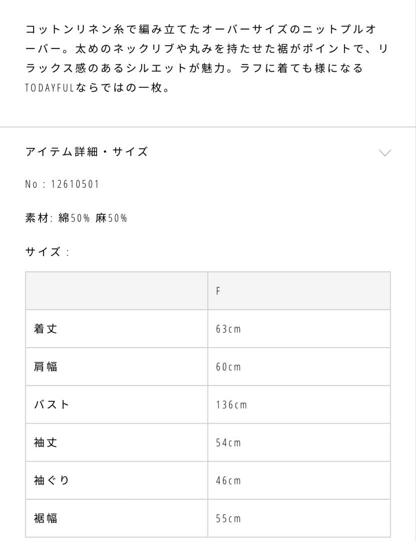Screen dimensions: 416x541
Task: Click the バスト row label
Action: (51, 405)
